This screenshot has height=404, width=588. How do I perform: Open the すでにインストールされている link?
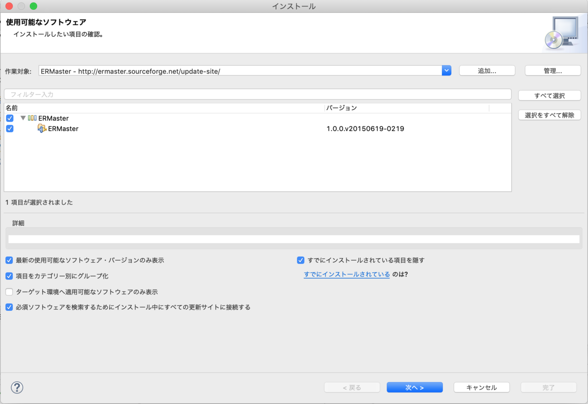click(347, 275)
